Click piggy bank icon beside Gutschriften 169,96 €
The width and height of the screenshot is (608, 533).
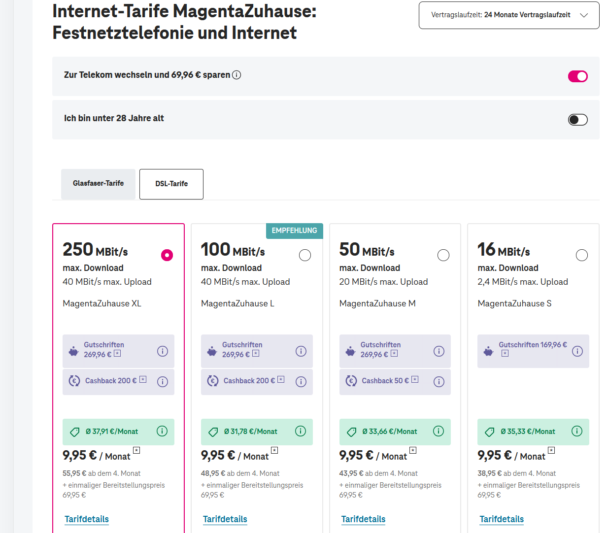(x=488, y=351)
